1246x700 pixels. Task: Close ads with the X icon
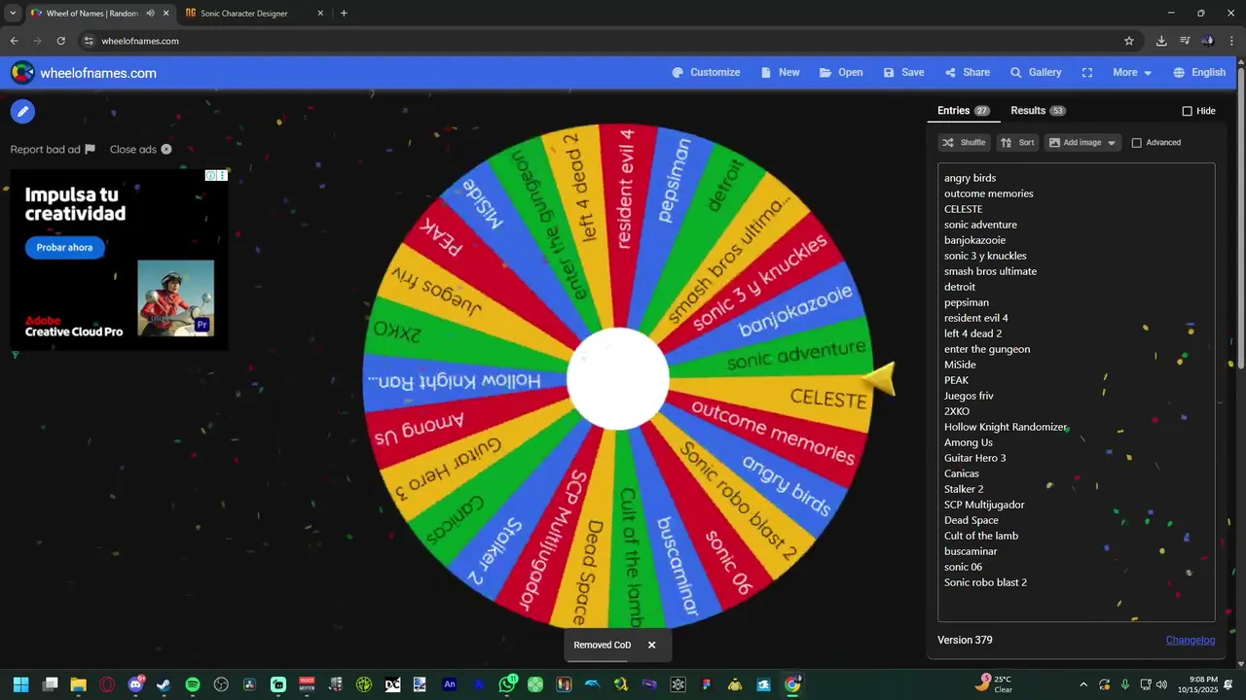(x=166, y=149)
